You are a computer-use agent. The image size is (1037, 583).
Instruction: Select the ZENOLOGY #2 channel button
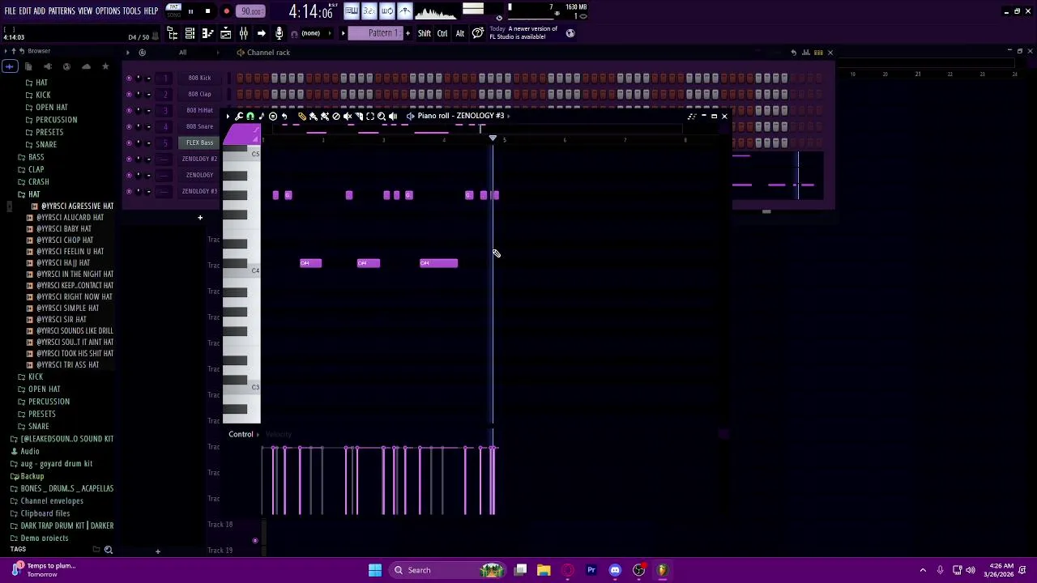(x=199, y=159)
